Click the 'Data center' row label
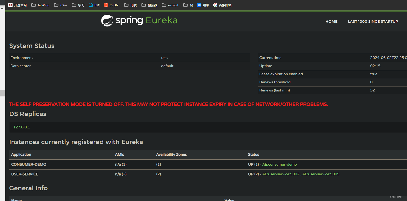The height and width of the screenshot is (201, 407). [21, 66]
